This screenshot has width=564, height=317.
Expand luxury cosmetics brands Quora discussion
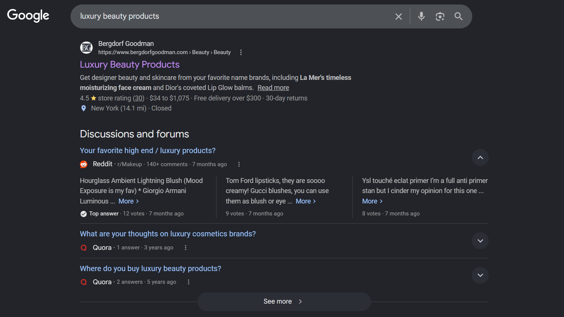480,241
